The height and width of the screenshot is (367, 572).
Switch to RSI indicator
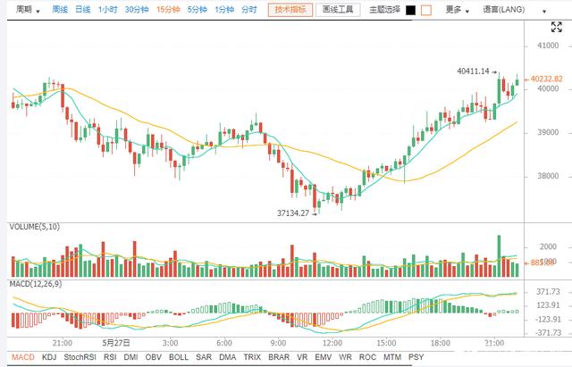pos(110,357)
